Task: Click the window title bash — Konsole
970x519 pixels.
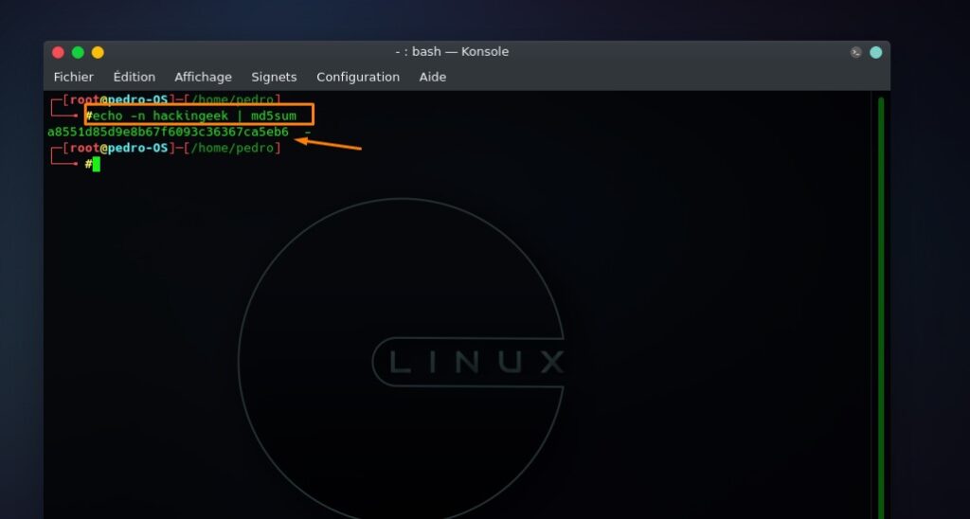Action: (452, 52)
